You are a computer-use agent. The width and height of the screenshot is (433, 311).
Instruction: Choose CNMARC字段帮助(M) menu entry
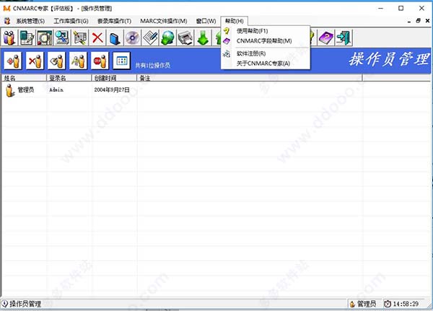pyautogui.click(x=264, y=41)
